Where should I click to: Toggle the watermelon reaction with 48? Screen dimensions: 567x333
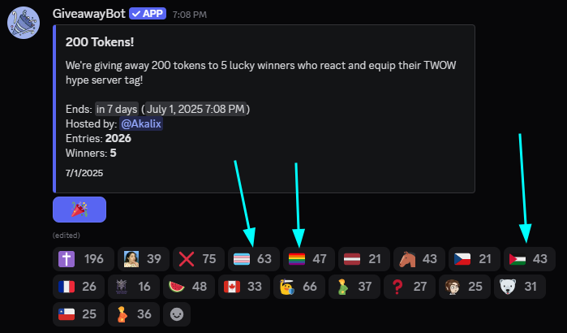[x=189, y=287]
